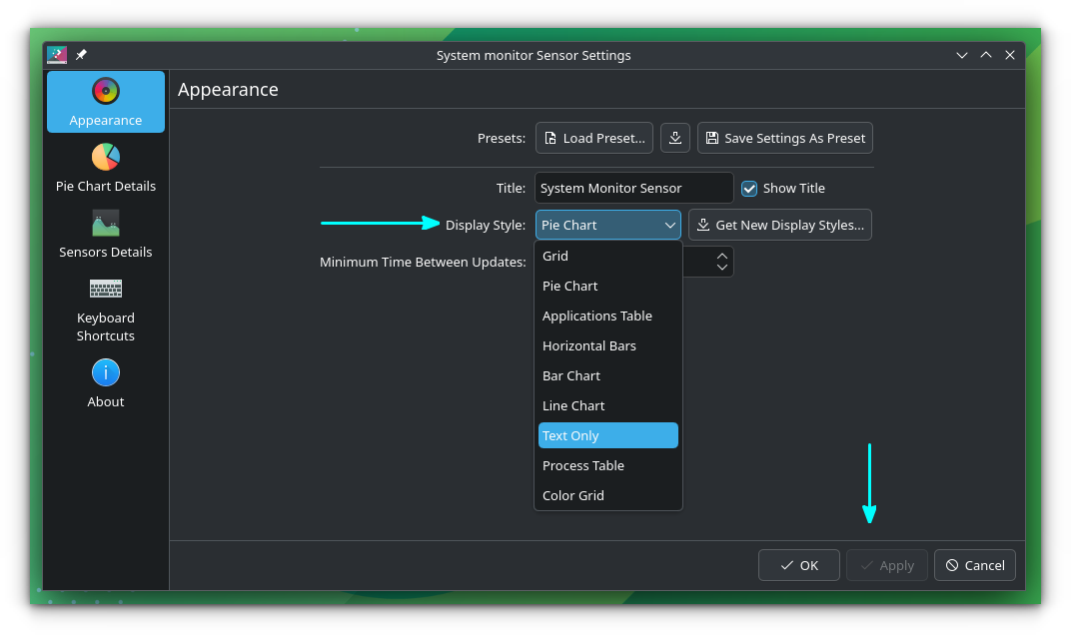Open the Appearance settings page icon
Viewport: 1071px width, 636px height.
pos(105,91)
